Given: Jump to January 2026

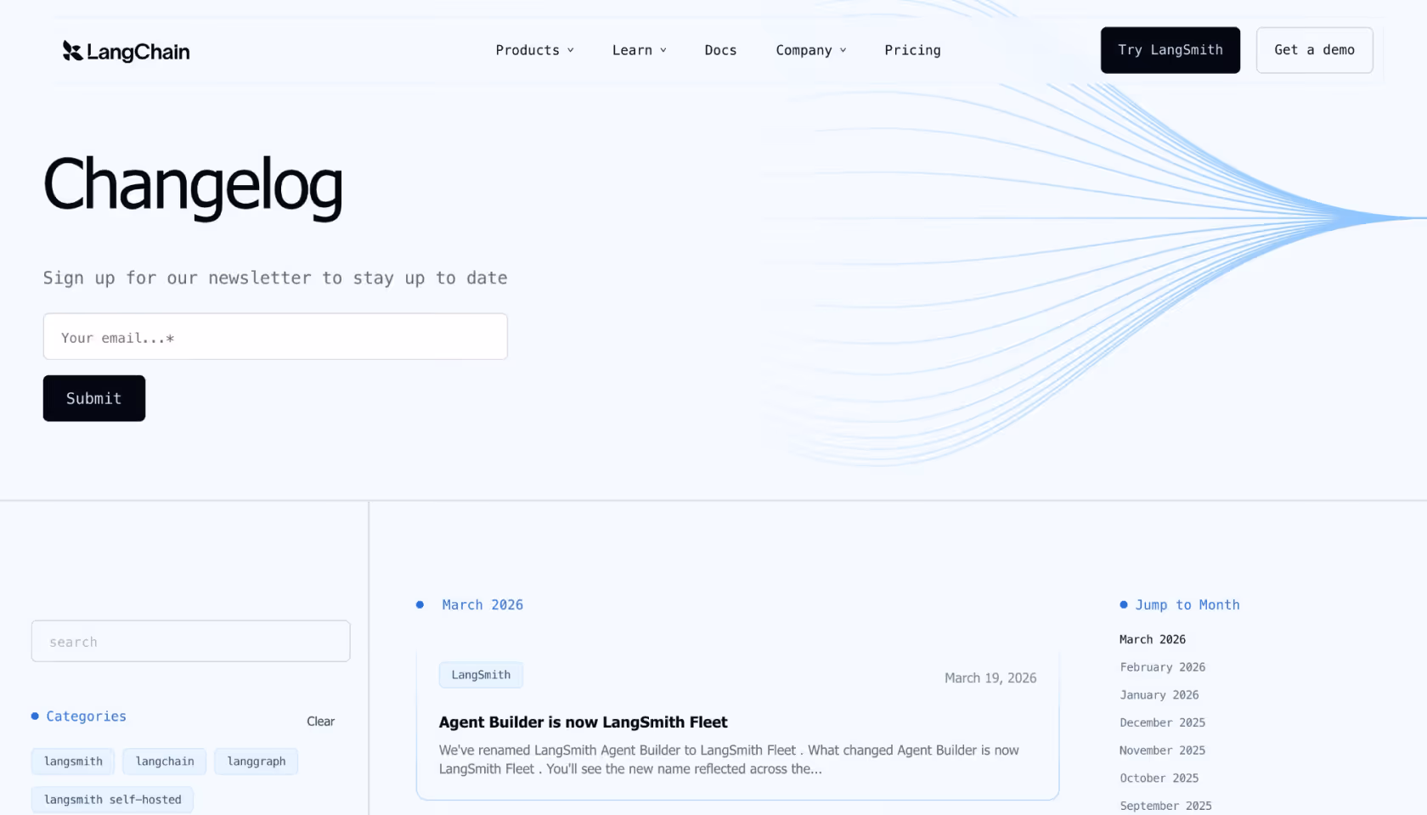Looking at the screenshot, I should click(1159, 694).
